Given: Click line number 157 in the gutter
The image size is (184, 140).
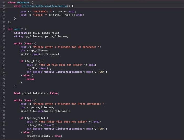Looking at the screenshot, I should (x=3, y=29).
